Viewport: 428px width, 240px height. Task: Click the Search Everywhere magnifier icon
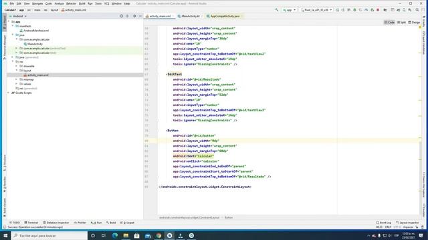417,10
